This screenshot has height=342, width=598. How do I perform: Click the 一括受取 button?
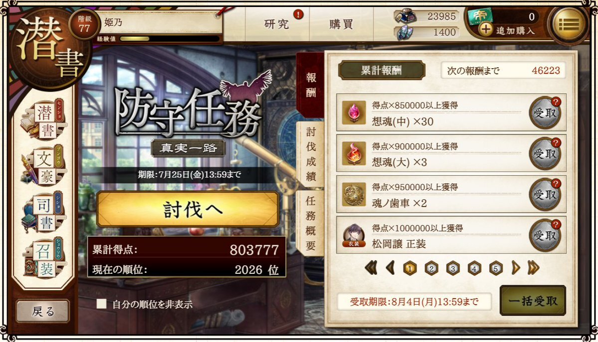pos(532,301)
